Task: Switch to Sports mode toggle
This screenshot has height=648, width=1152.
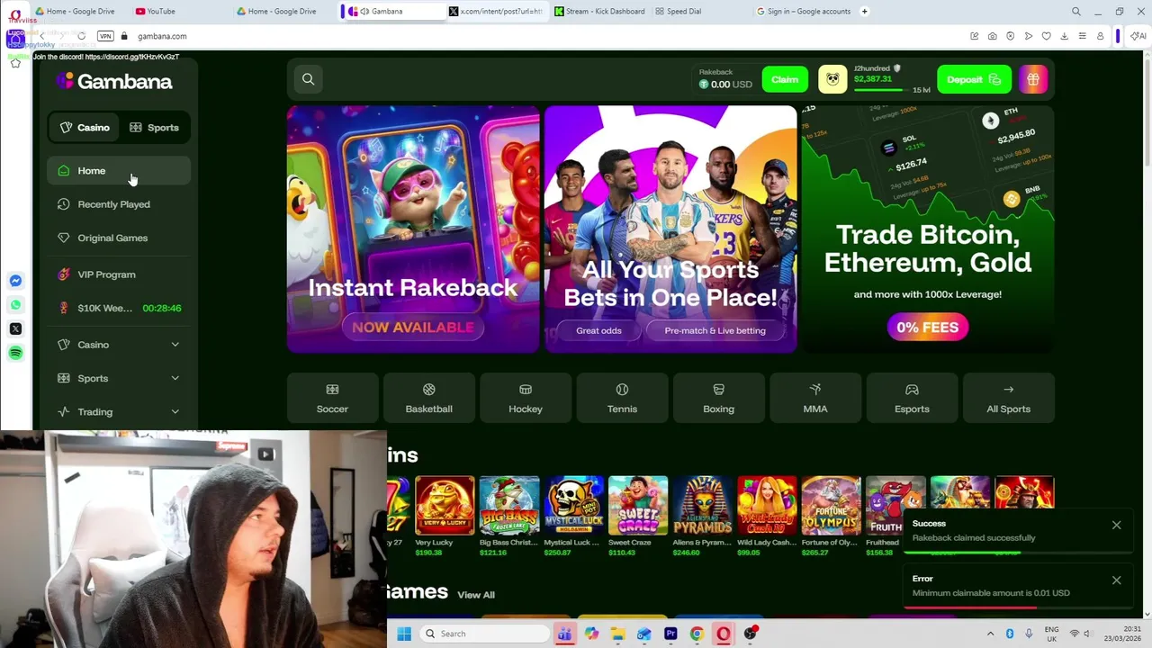Action: pos(154,128)
